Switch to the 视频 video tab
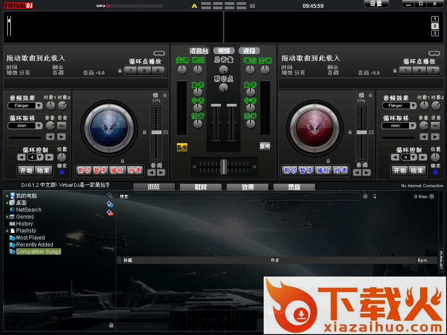Image resolution: width=447 pixels, height=335 pixels. pyautogui.click(x=224, y=51)
